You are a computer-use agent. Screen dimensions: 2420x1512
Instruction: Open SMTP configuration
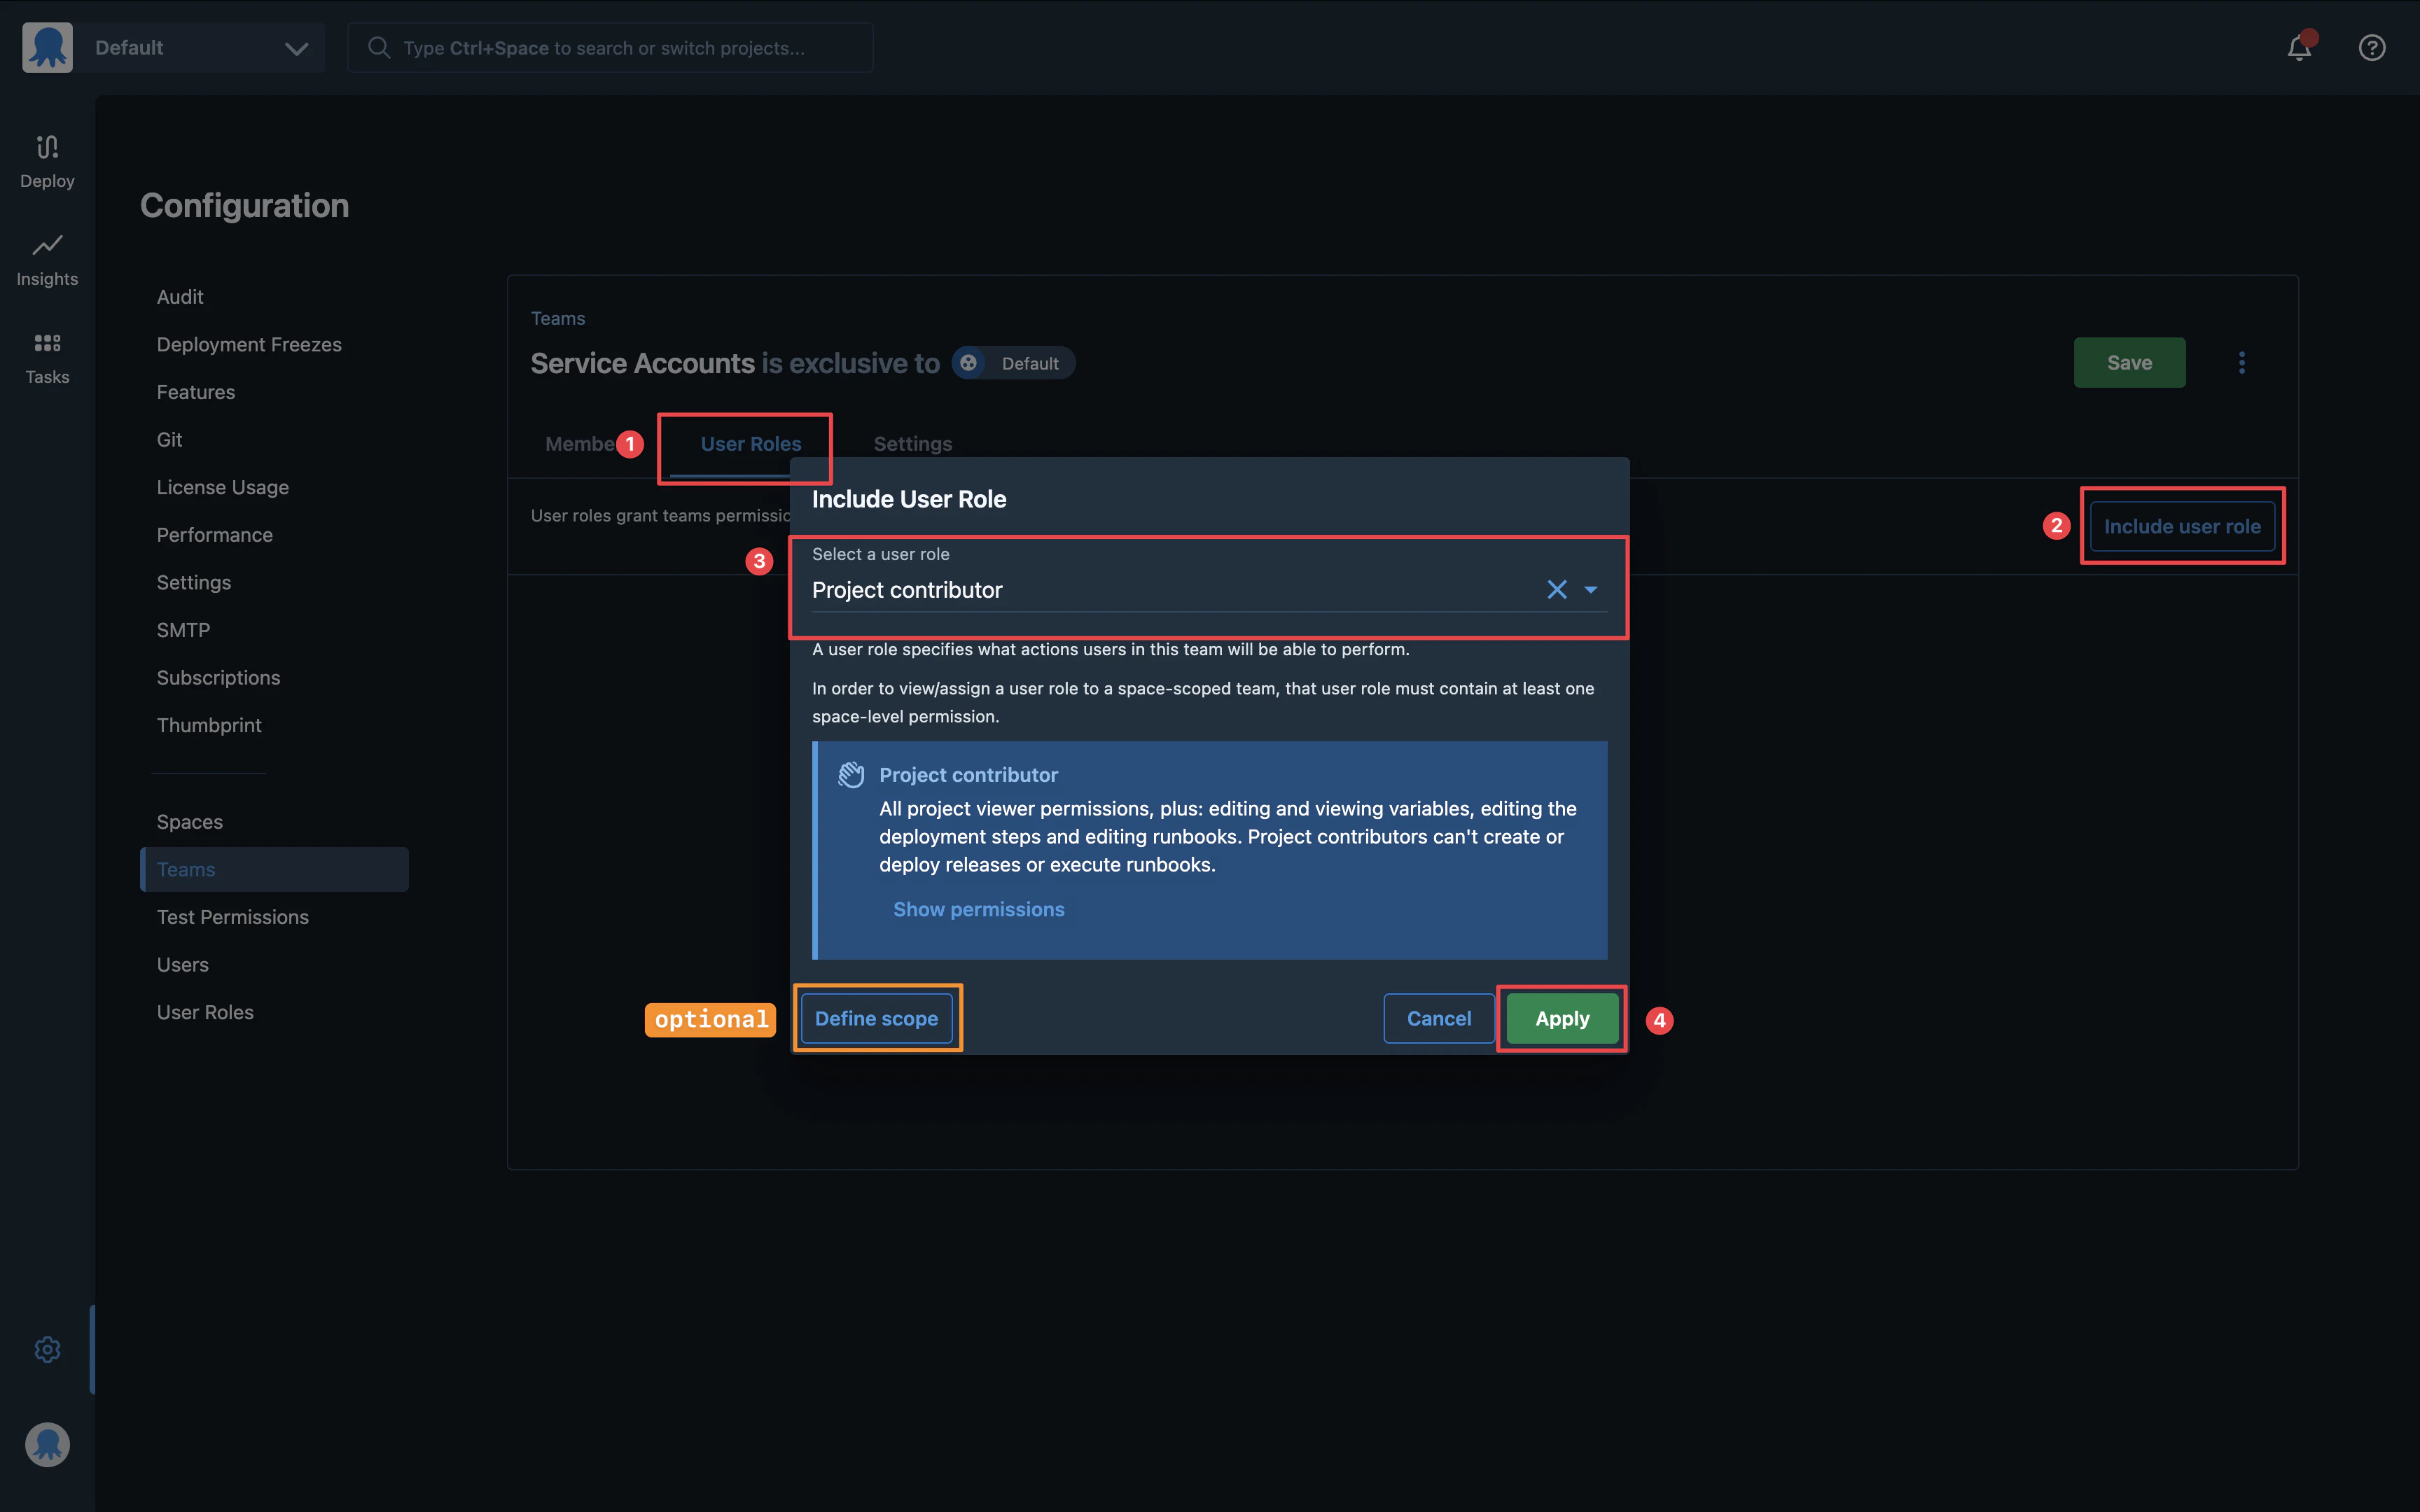tap(183, 630)
